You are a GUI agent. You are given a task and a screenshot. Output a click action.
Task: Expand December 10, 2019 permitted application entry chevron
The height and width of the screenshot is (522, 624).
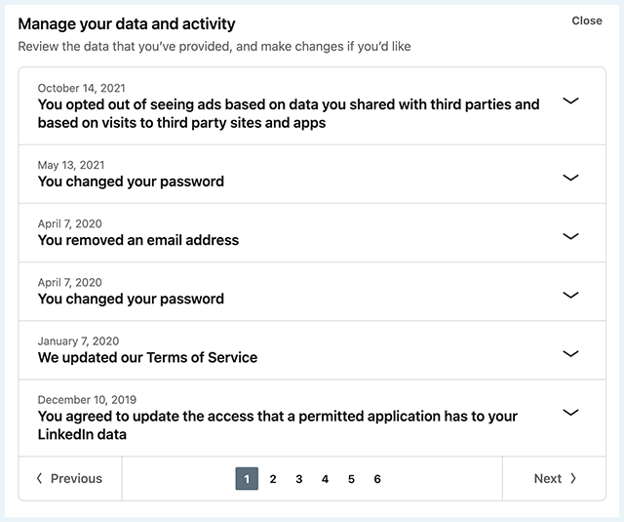[571, 412]
